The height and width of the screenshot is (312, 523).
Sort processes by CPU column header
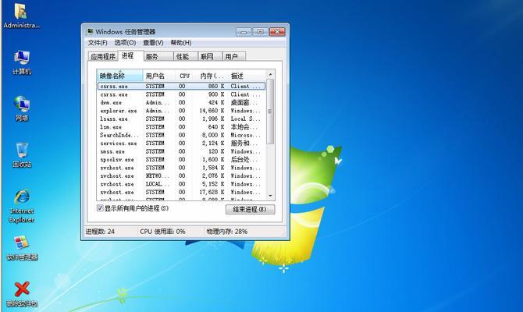(184, 76)
